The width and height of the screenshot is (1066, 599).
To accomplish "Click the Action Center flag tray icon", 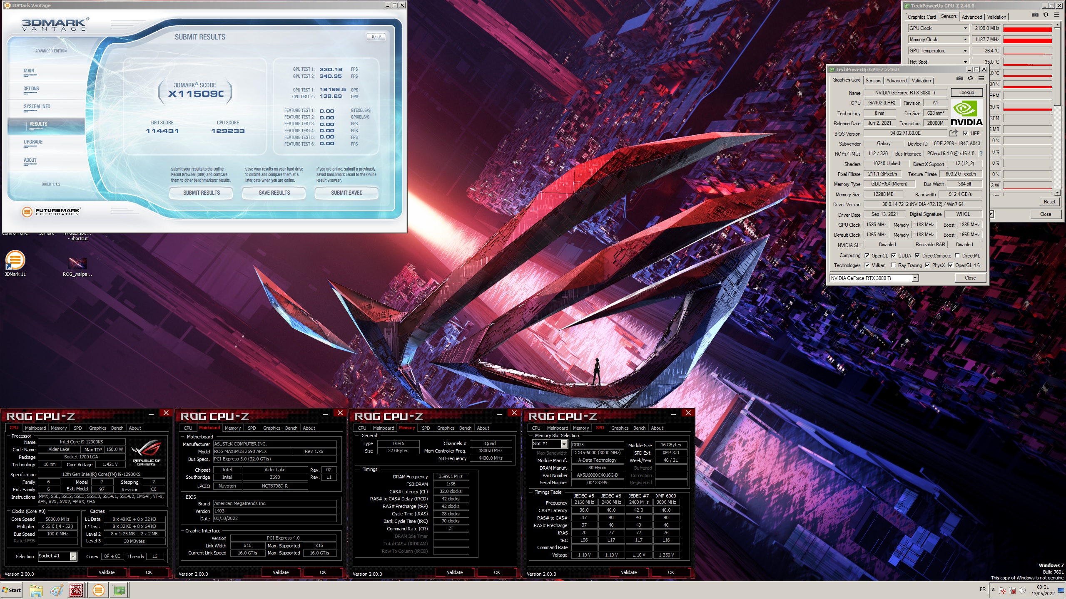I will tap(1002, 590).
